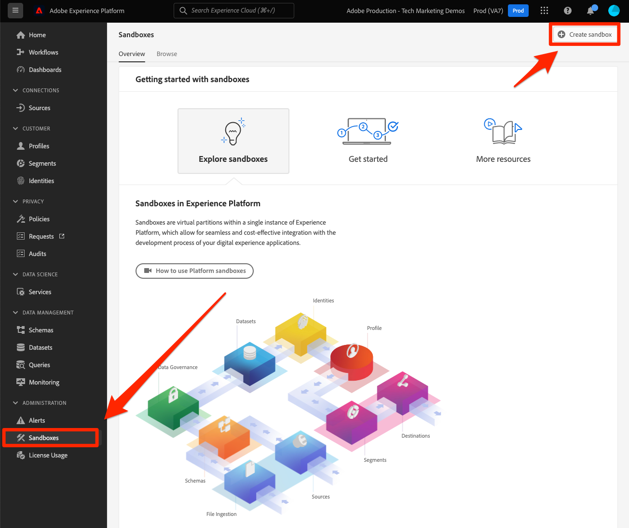Viewport: 629px width, 528px height.
Task: Select the Get started card
Action: 368,141
